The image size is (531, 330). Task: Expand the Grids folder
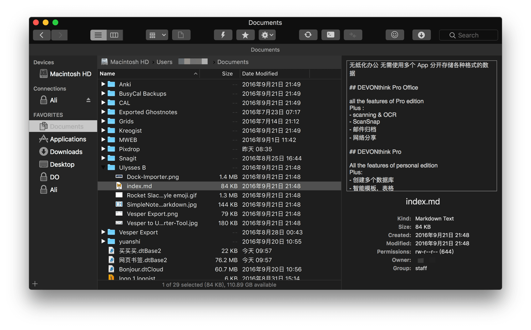click(x=103, y=121)
